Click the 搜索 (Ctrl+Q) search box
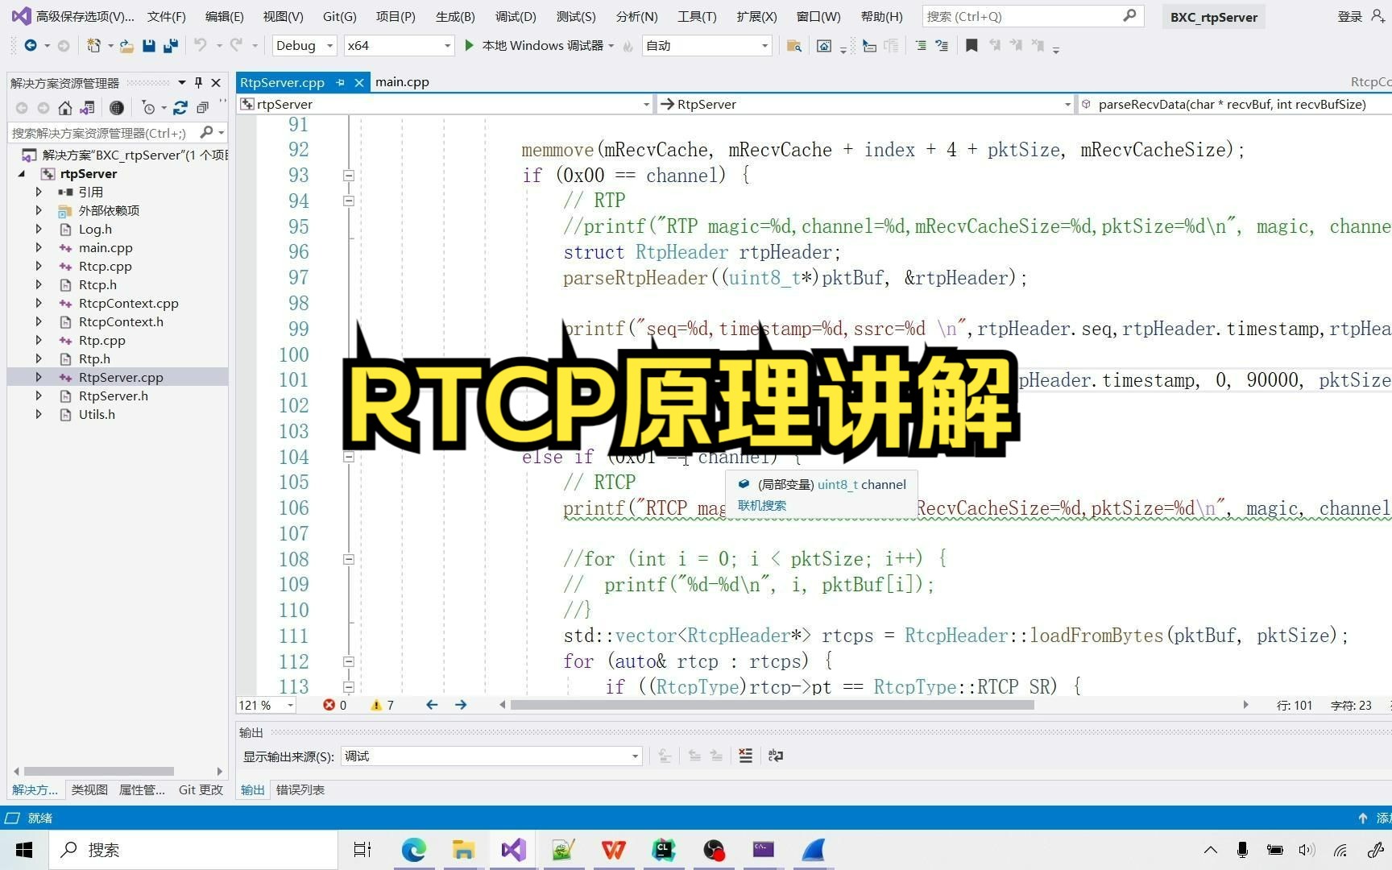Image resolution: width=1392 pixels, height=870 pixels. [1033, 16]
